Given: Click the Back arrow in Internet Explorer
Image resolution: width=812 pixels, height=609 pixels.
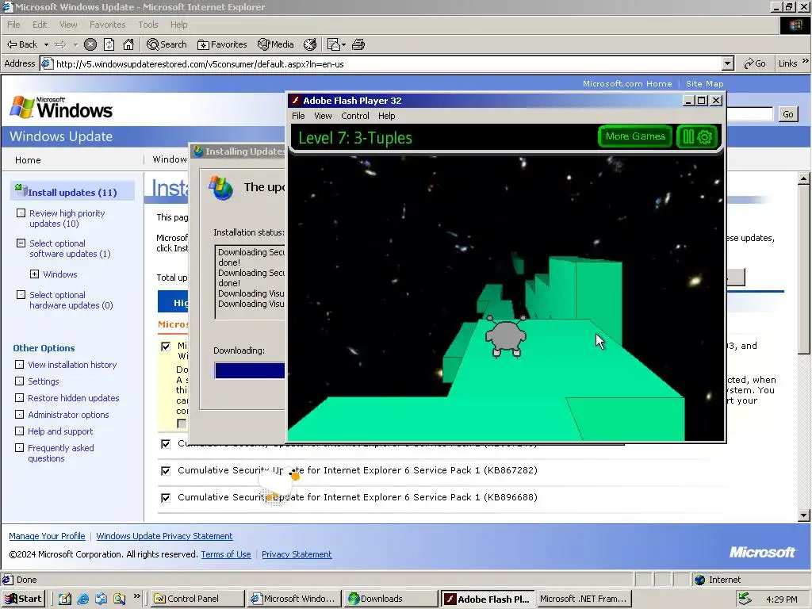Looking at the screenshot, I should [x=21, y=44].
